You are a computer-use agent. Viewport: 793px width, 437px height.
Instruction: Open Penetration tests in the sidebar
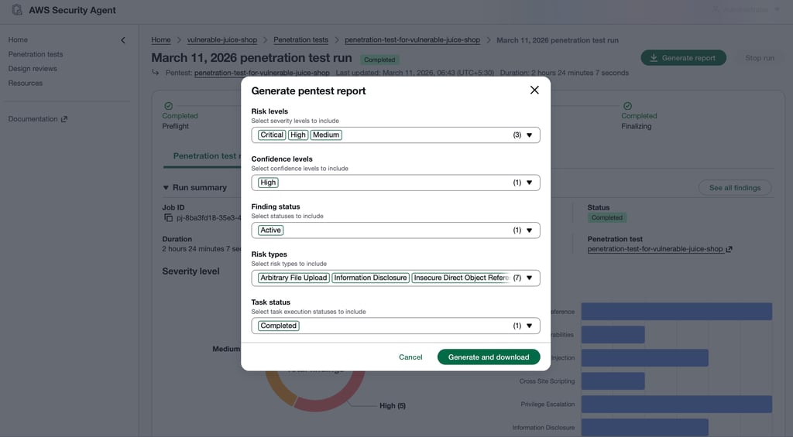pyautogui.click(x=36, y=54)
